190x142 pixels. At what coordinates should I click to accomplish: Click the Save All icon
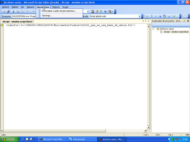8,11
